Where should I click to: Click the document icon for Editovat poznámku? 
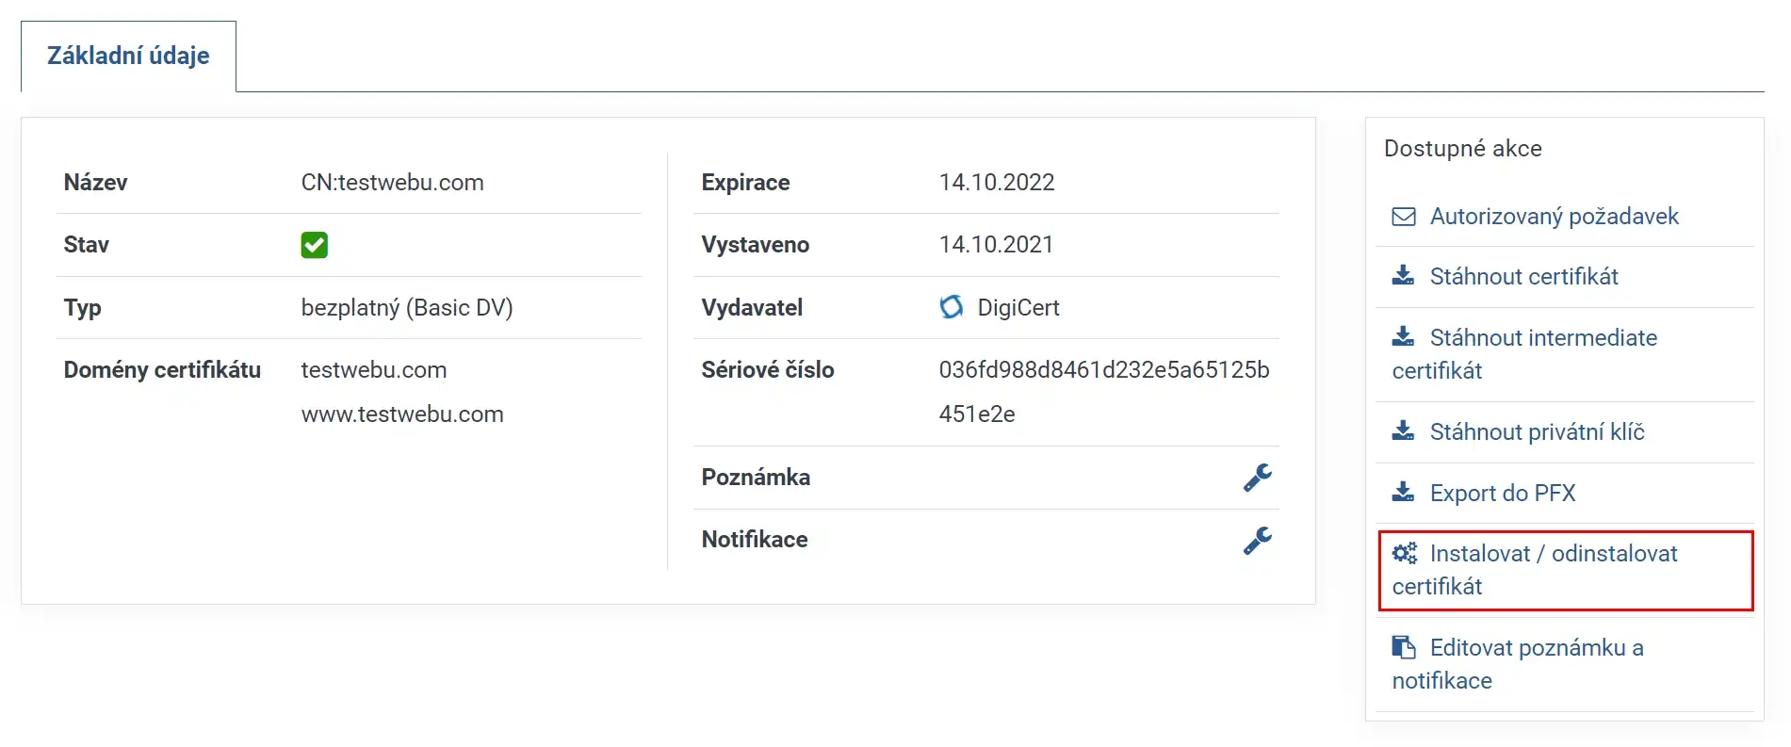1404,647
